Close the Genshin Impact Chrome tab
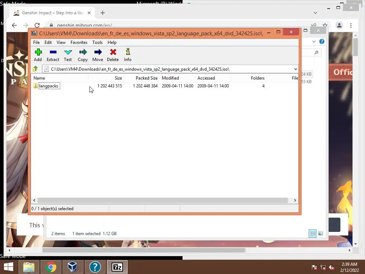Screen dimensions: 365x274 click(x=89, y=13)
